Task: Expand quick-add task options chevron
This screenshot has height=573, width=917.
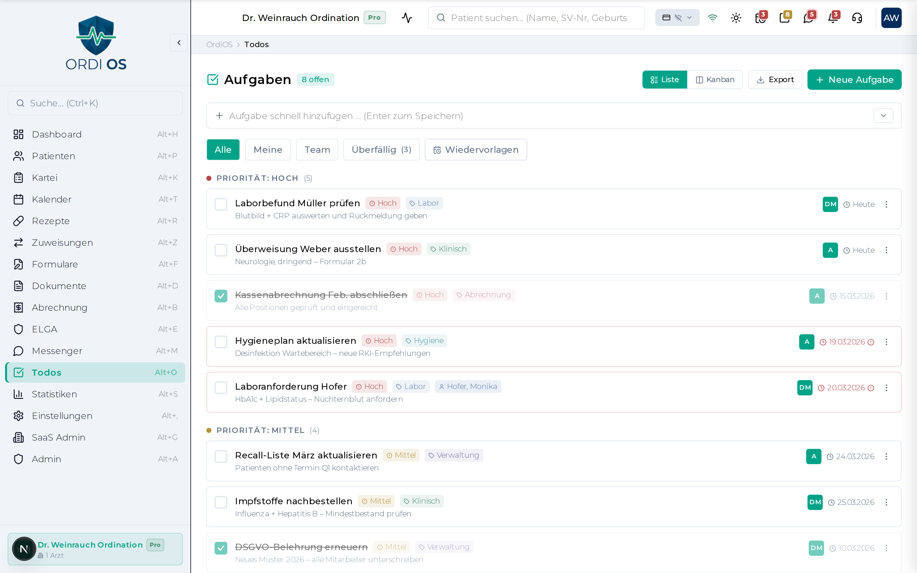Action: (x=883, y=116)
